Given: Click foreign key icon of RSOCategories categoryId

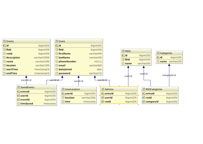Looking at the screenshot, I should tap(144, 101).
